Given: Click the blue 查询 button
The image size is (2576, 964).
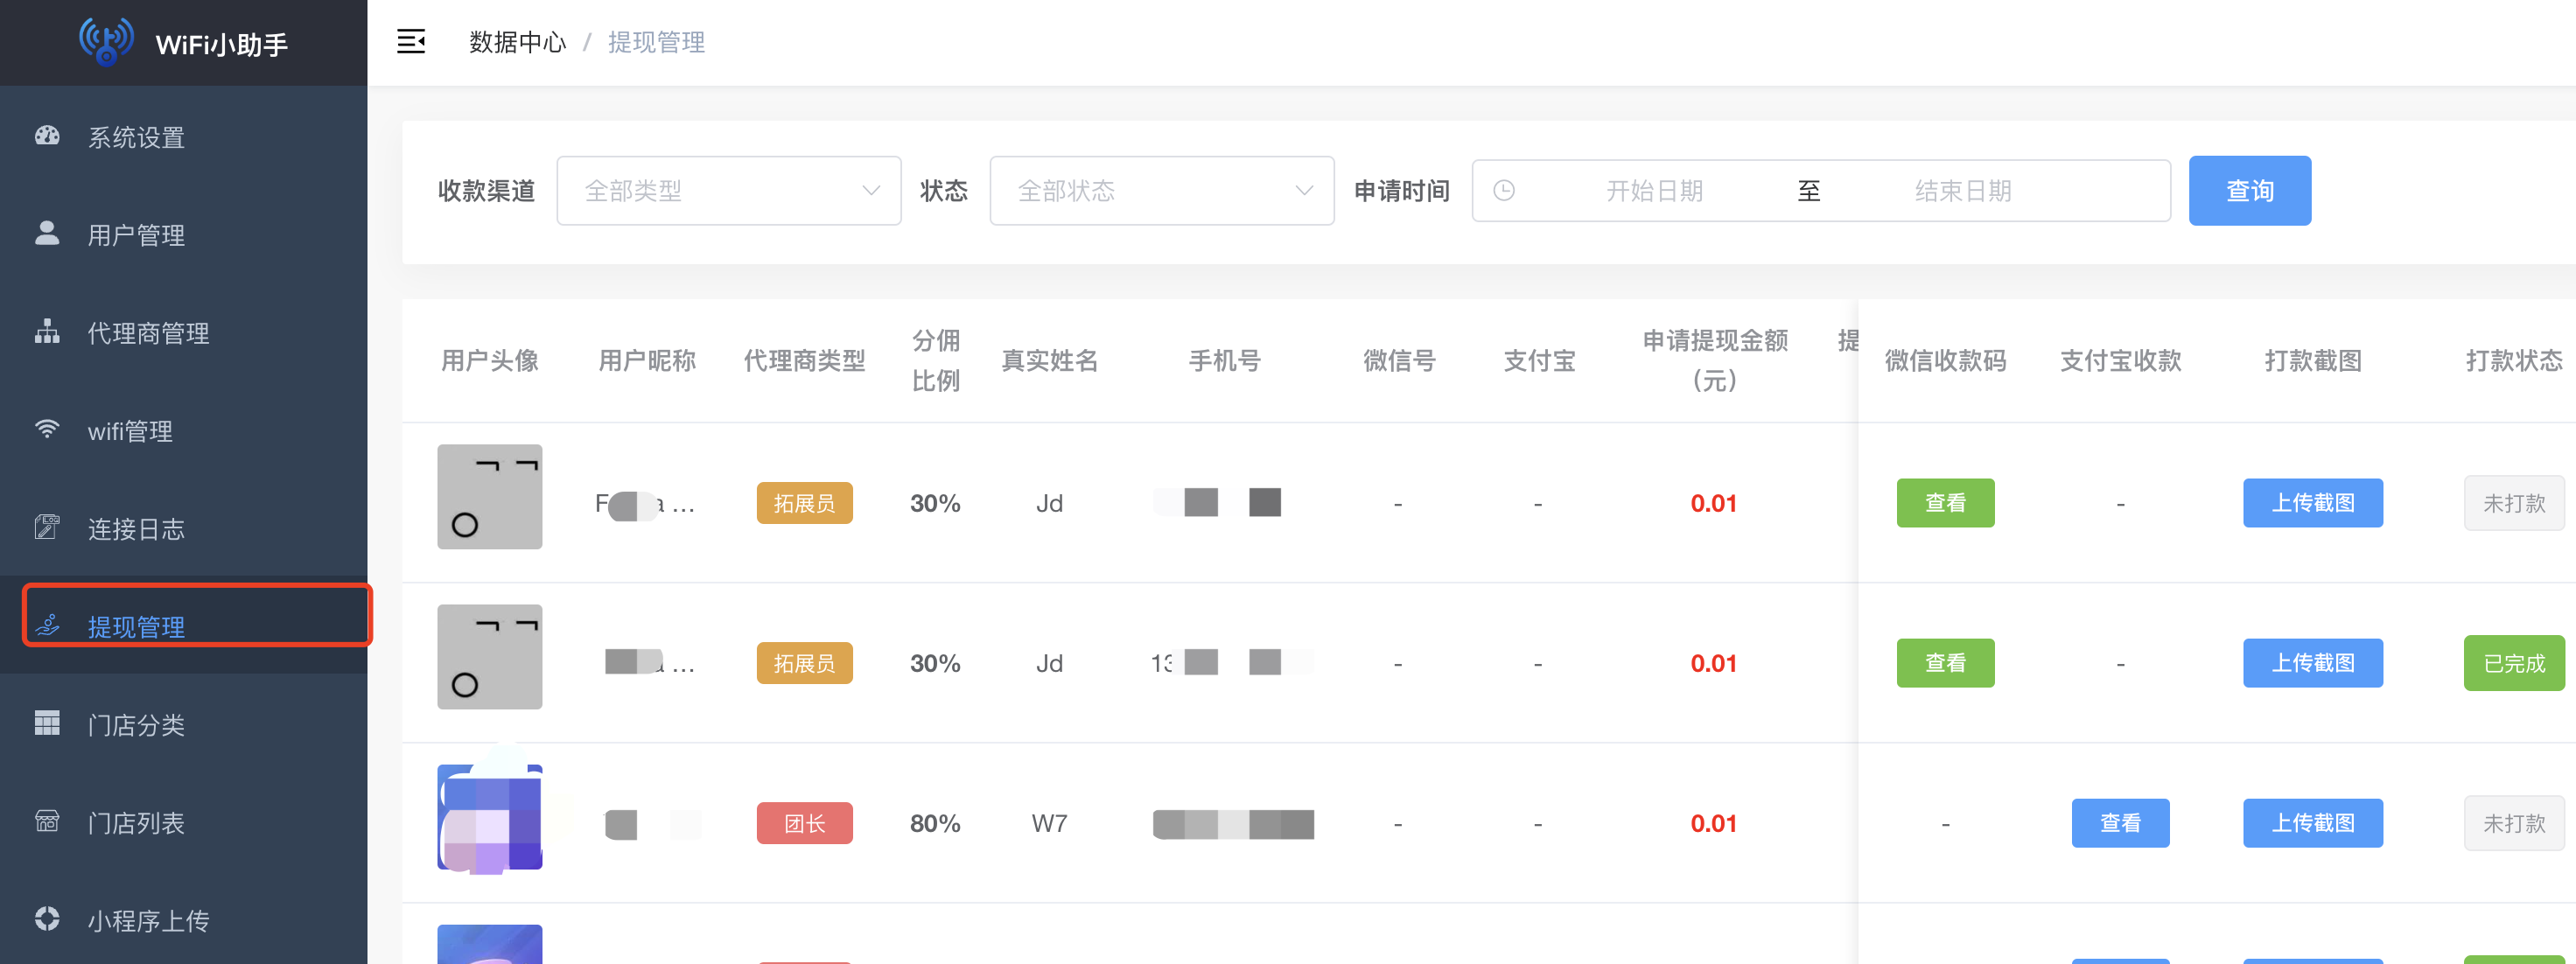Looking at the screenshot, I should 2250,190.
